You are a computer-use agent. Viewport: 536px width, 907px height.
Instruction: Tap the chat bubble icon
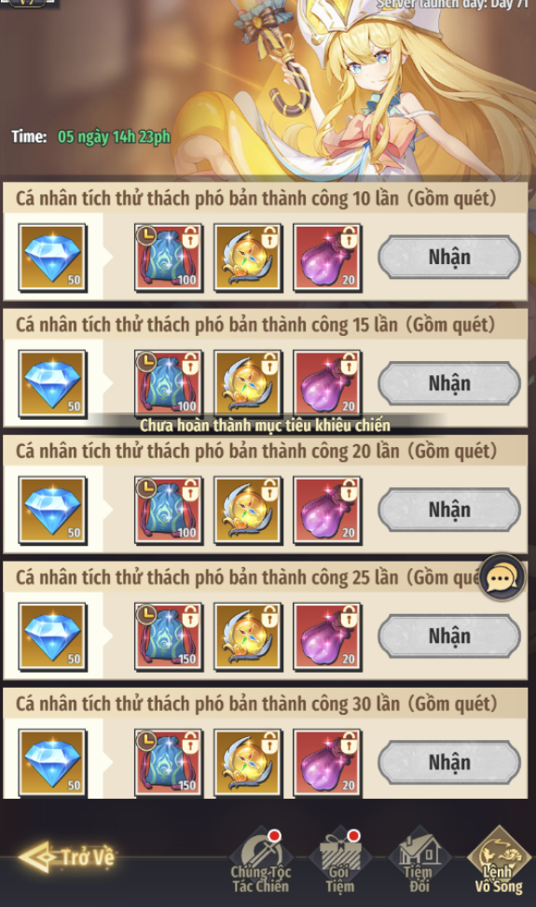(x=502, y=578)
